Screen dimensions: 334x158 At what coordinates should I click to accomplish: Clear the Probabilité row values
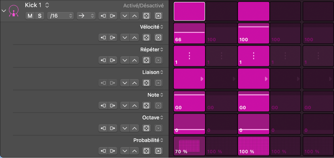(x=158, y=151)
